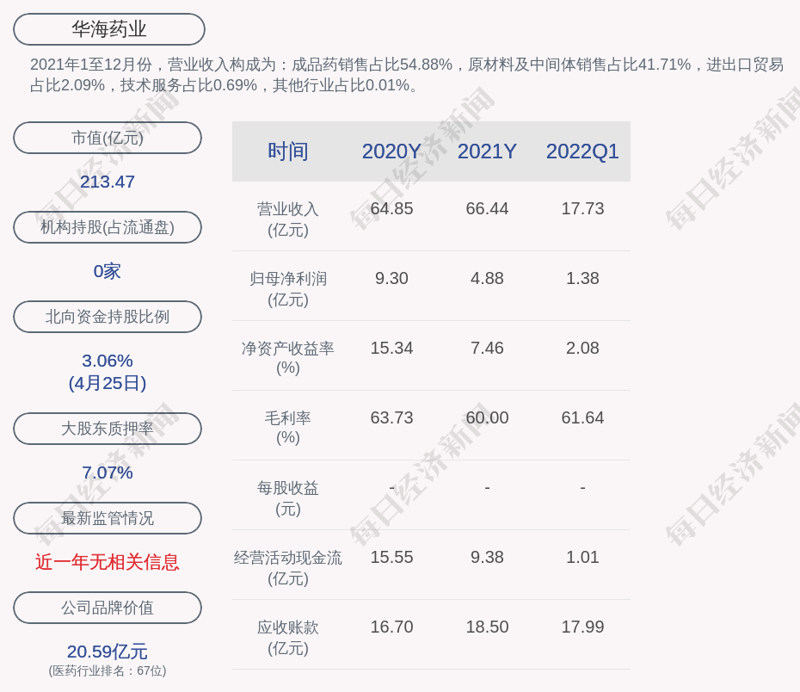
Task: Select the 北向资金持股比例 pill
Action: [x=108, y=317]
